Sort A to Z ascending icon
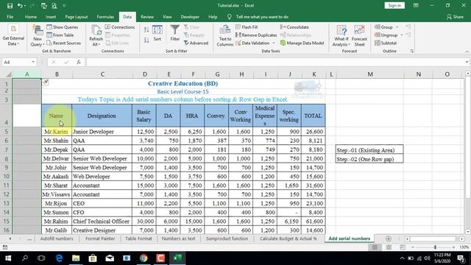The width and height of the screenshot is (471, 265). click(146, 29)
